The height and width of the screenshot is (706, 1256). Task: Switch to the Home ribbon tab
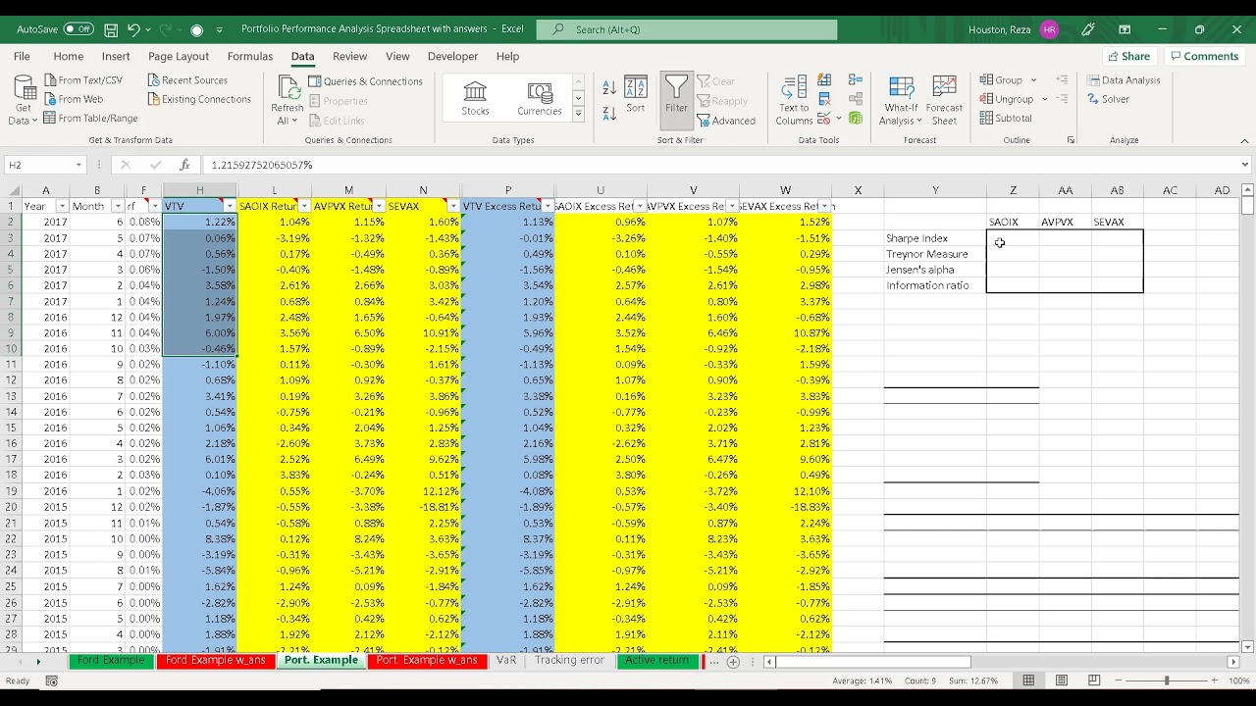click(68, 56)
